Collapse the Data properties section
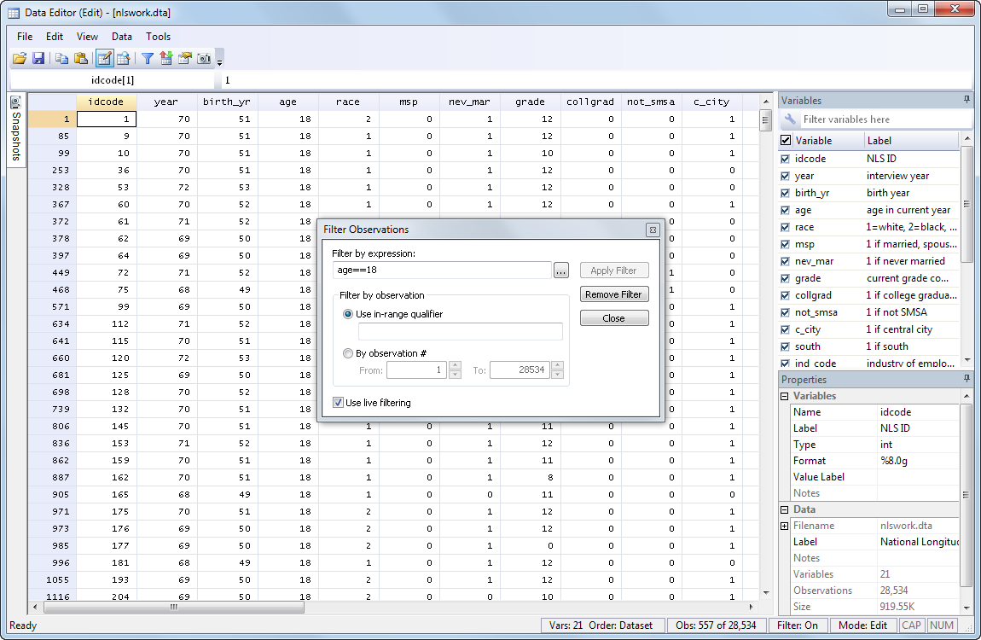The height and width of the screenshot is (640, 981). (x=784, y=509)
